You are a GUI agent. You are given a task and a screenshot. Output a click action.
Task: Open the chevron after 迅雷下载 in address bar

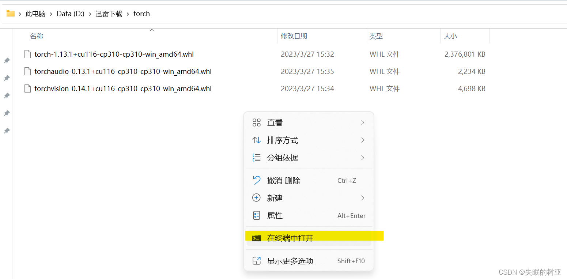pyautogui.click(x=128, y=14)
